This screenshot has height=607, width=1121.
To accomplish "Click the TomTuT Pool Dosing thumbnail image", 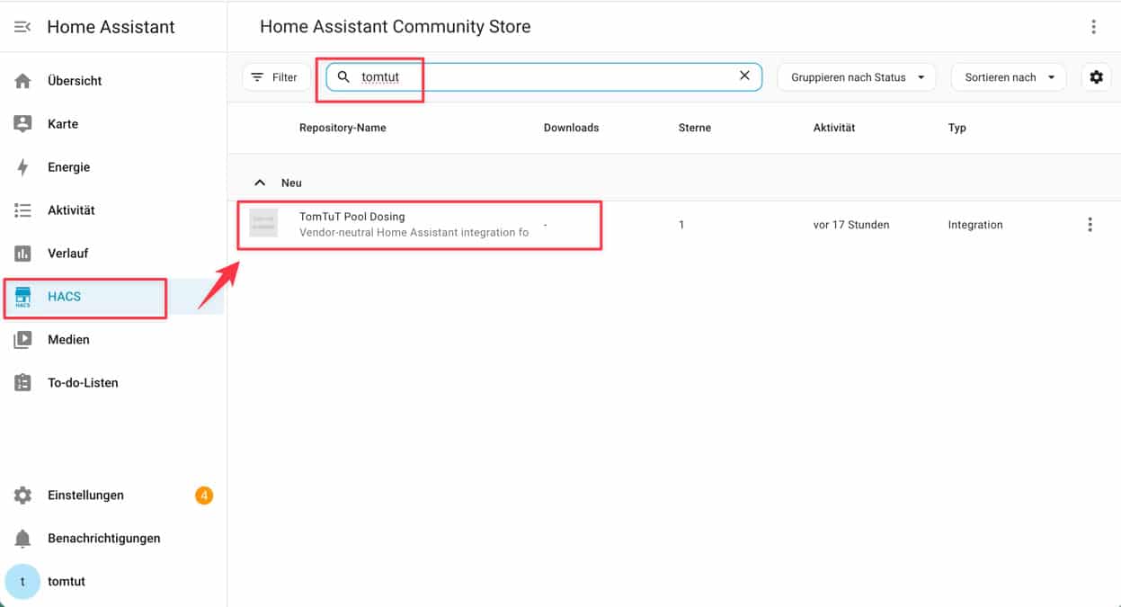I will click(263, 224).
